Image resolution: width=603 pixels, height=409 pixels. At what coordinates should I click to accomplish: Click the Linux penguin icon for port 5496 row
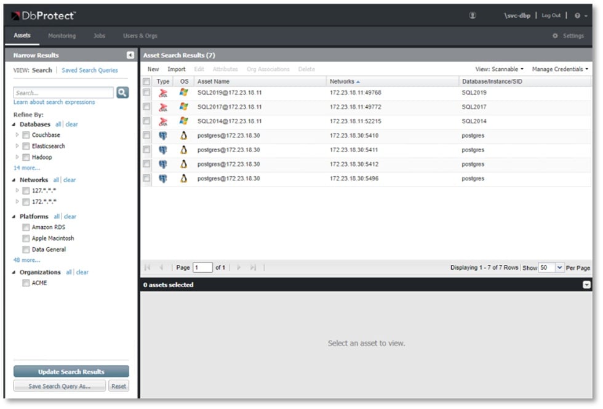[x=184, y=178]
